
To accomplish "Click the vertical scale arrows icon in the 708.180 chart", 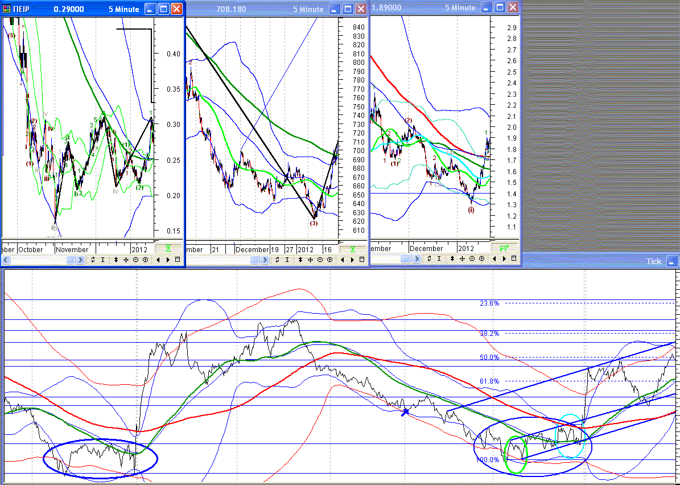I will coord(300,260).
